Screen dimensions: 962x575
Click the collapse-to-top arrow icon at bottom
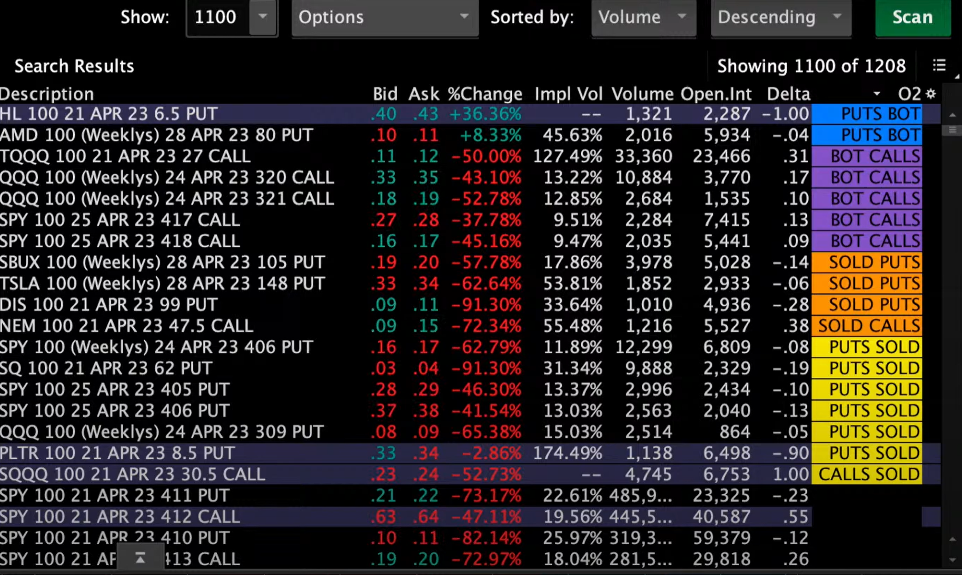[140, 558]
